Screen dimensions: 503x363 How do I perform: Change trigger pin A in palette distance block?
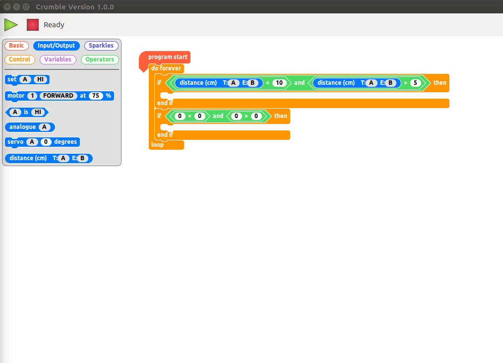[x=63, y=158]
